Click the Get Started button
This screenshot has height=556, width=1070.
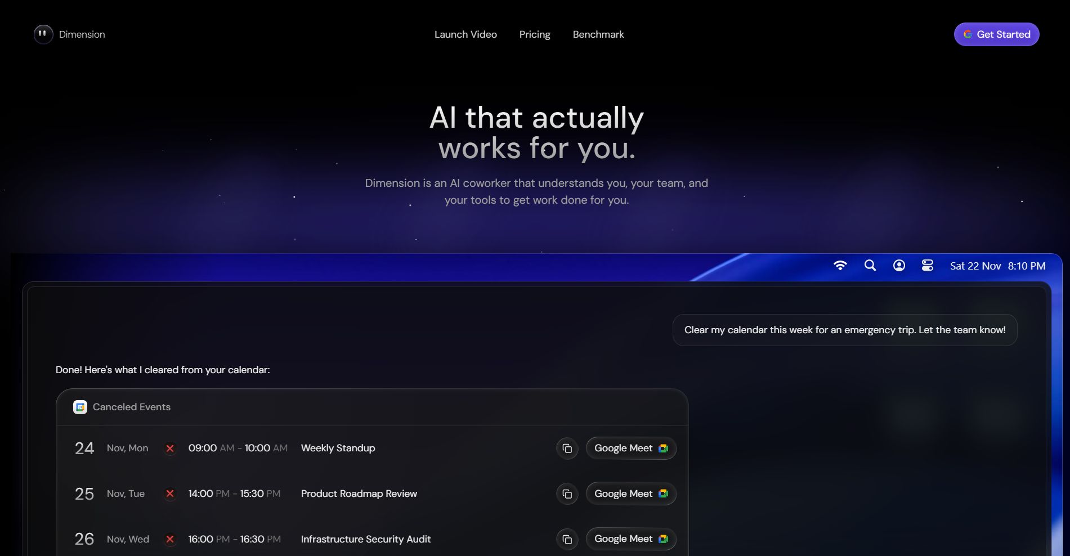click(996, 34)
